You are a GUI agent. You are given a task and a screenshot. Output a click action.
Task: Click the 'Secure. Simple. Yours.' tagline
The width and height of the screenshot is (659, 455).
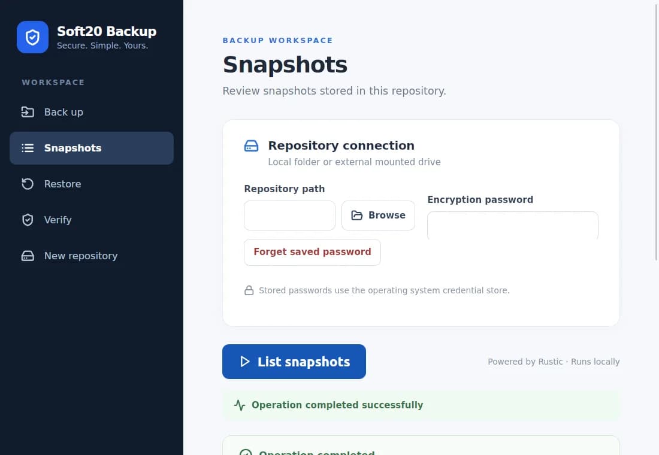click(102, 45)
